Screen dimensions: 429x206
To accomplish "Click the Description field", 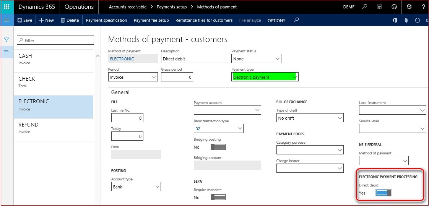I will pos(195,58).
